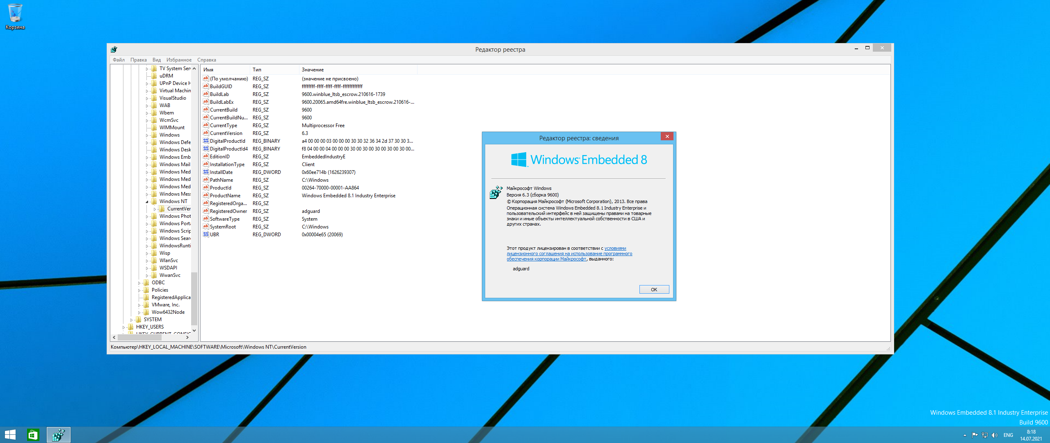Screen dimensions: 1050x443
Task: Select the RegisteredApplications key in tree
Action: point(171,297)
